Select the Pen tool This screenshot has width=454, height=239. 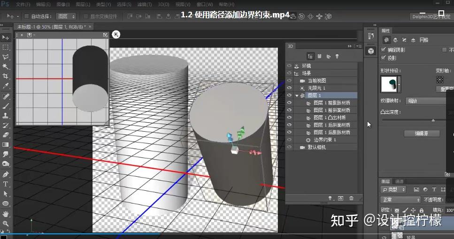[x=6, y=174]
